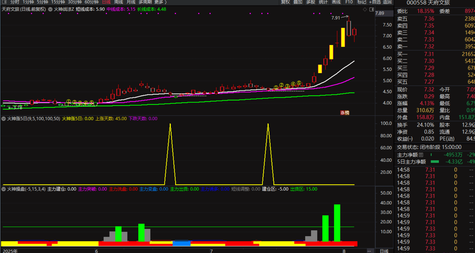Click the 返回 button
This screenshot has height=253, width=475.
tap(387, 2)
